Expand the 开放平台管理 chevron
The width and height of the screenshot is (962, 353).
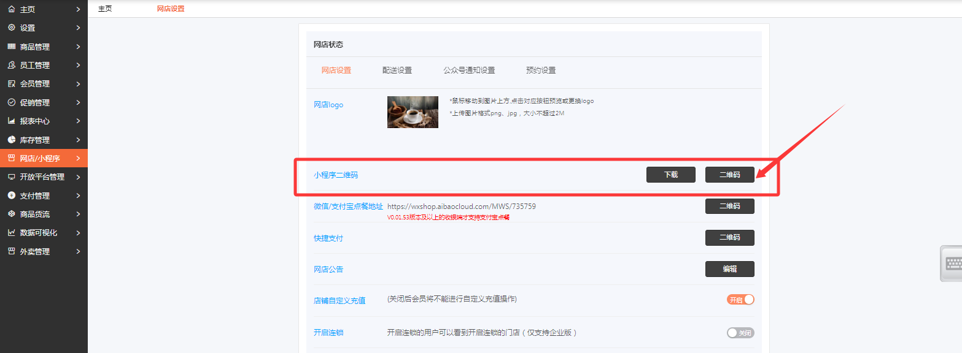click(78, 177)
